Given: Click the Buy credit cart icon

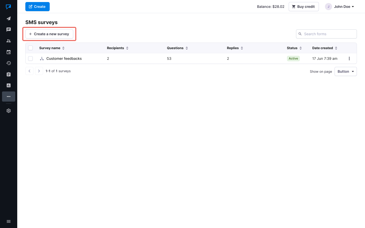Looking at the screenshot, I should [x=294, y=7].
